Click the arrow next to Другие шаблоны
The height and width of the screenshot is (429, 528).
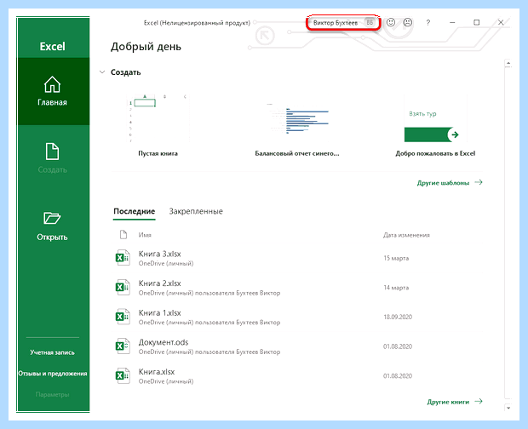tap(479, 182)
